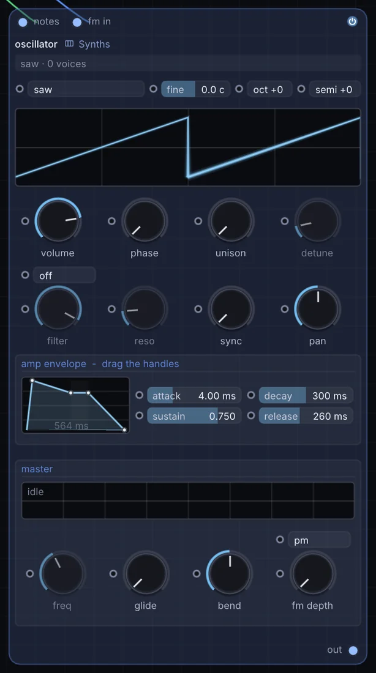Image resolution: width=376 pixels, height=673 pixels.
Task: Click the out output port
Action: coord(353,650)
